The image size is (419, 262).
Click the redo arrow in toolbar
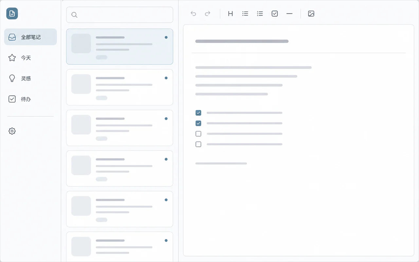(208, 13)
